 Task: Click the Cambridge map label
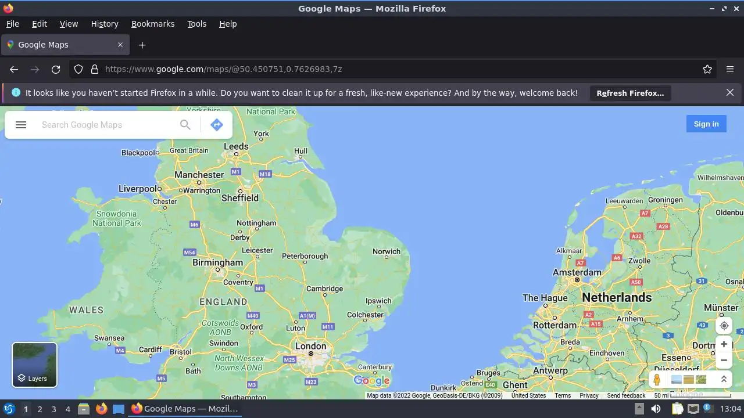(324, 289)
